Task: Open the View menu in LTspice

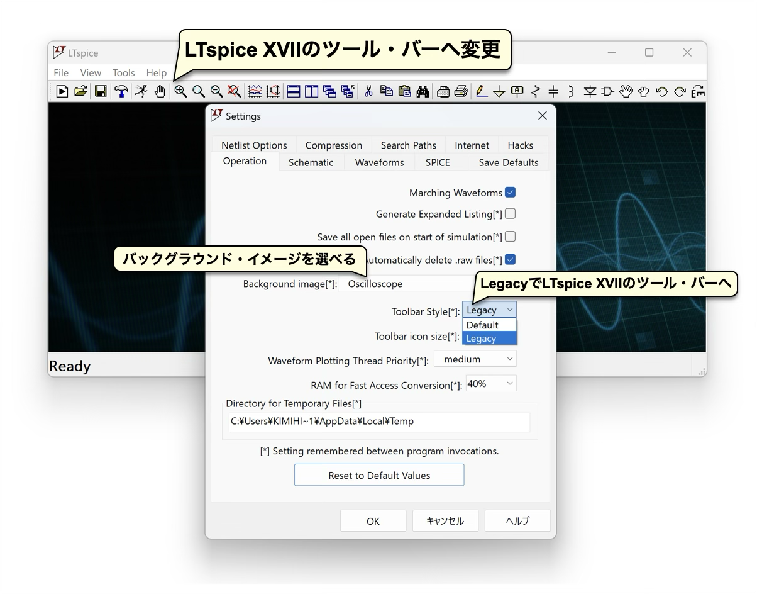Action: (91, 73)
